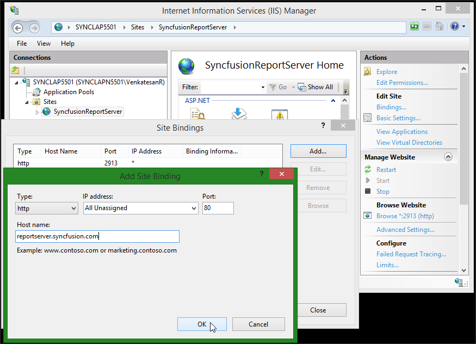Click the Add... button in Site Bindings
Image resolution: width=476 pixels, height=344 pixels.
point(318,151)
